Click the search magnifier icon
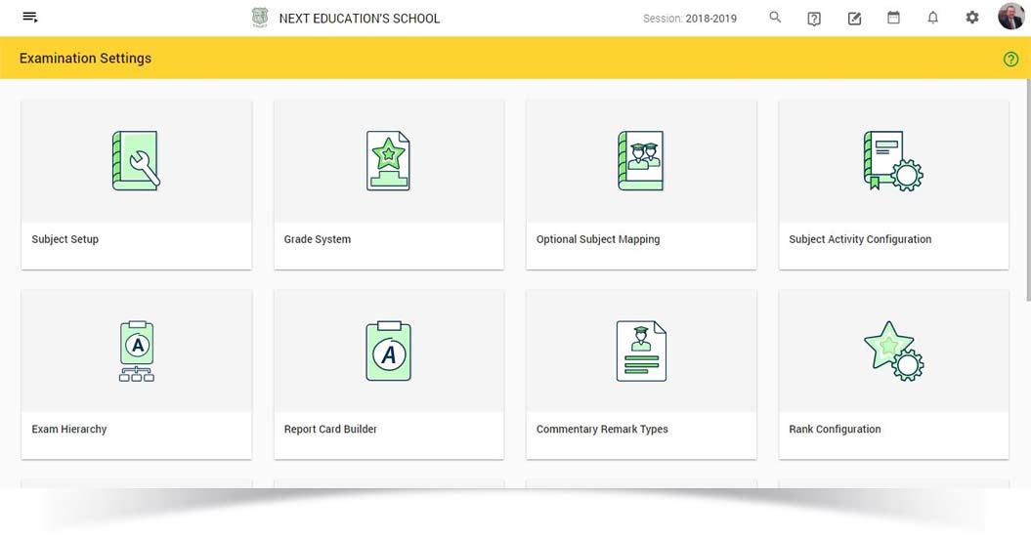 [x=775, y=18]
